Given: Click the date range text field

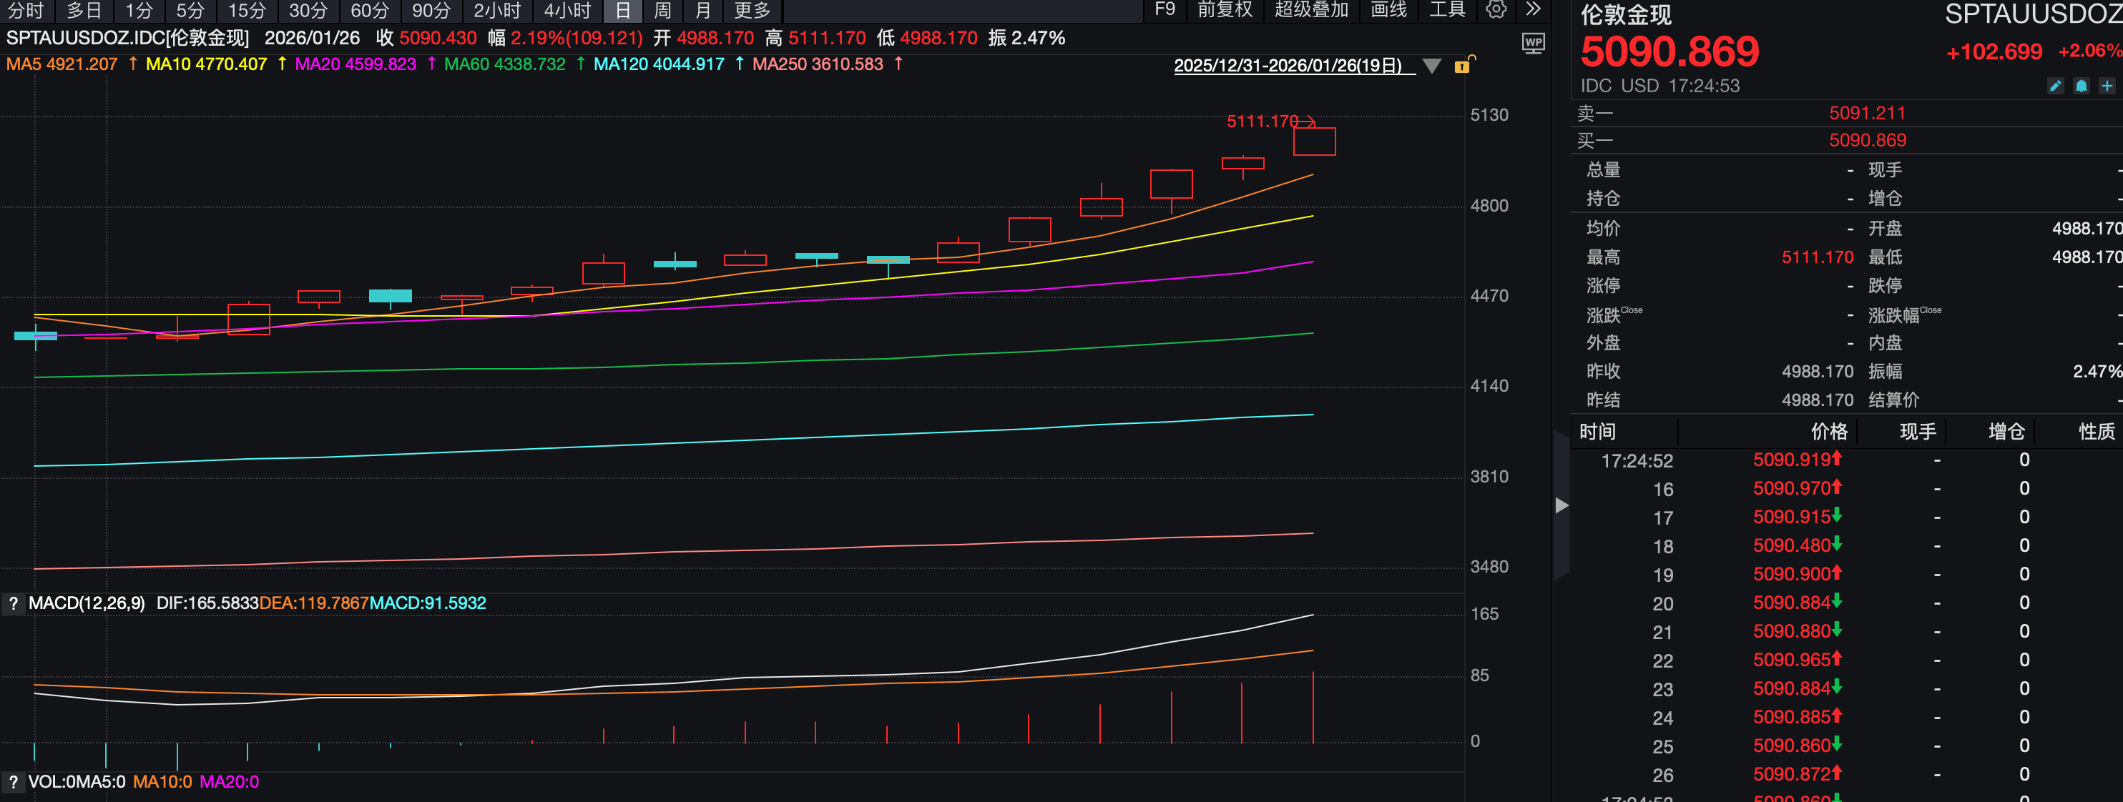Looking at the screenshot, I should 1288,66.
